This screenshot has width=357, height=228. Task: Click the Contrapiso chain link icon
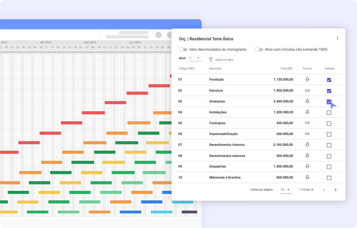[307, 123]
